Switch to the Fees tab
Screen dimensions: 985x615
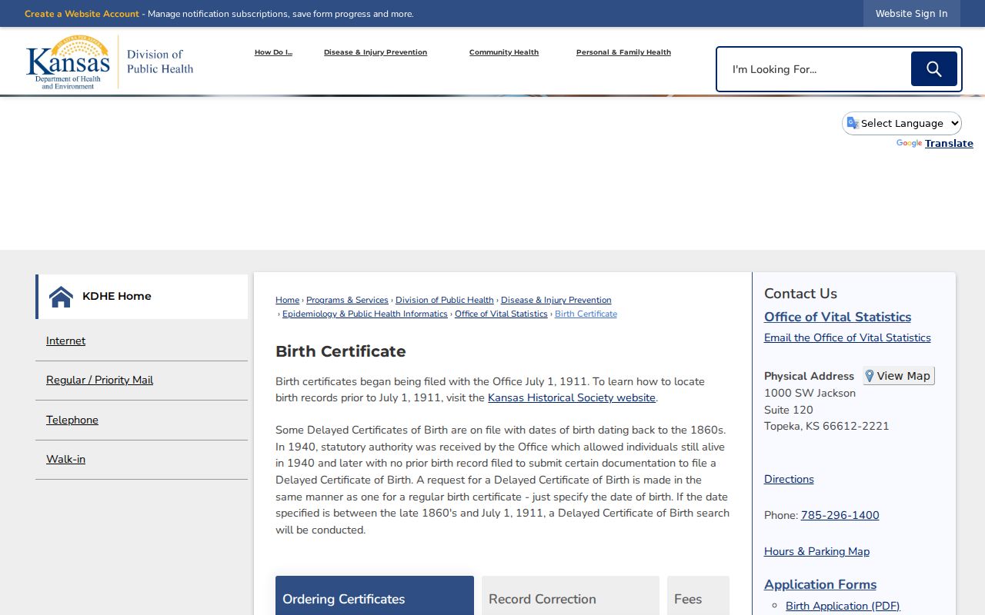(698, 596)
